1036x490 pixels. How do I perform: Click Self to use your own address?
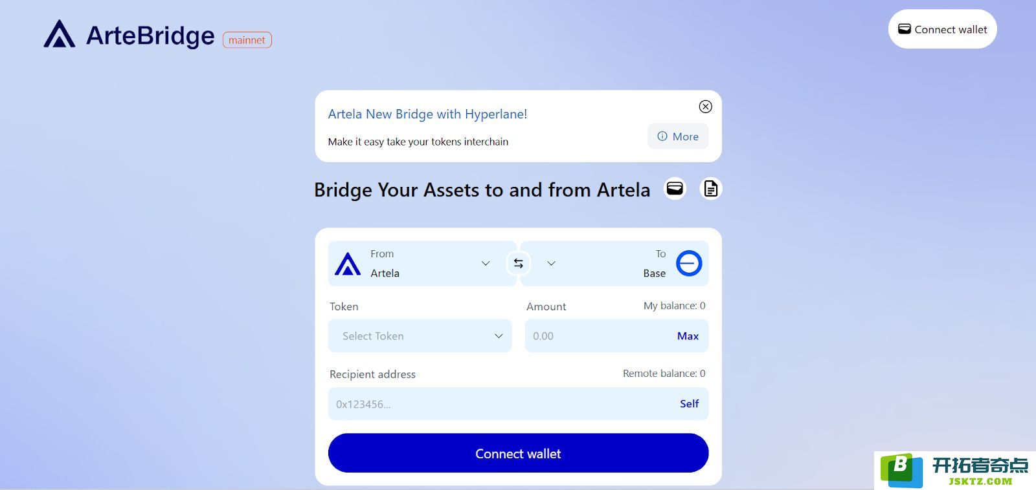[689, 403]
